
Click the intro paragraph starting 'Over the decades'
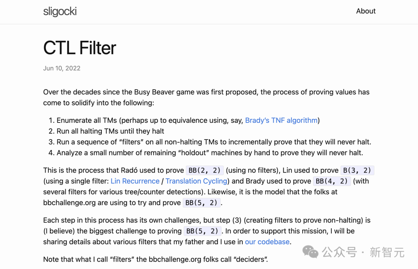(206, 97)
